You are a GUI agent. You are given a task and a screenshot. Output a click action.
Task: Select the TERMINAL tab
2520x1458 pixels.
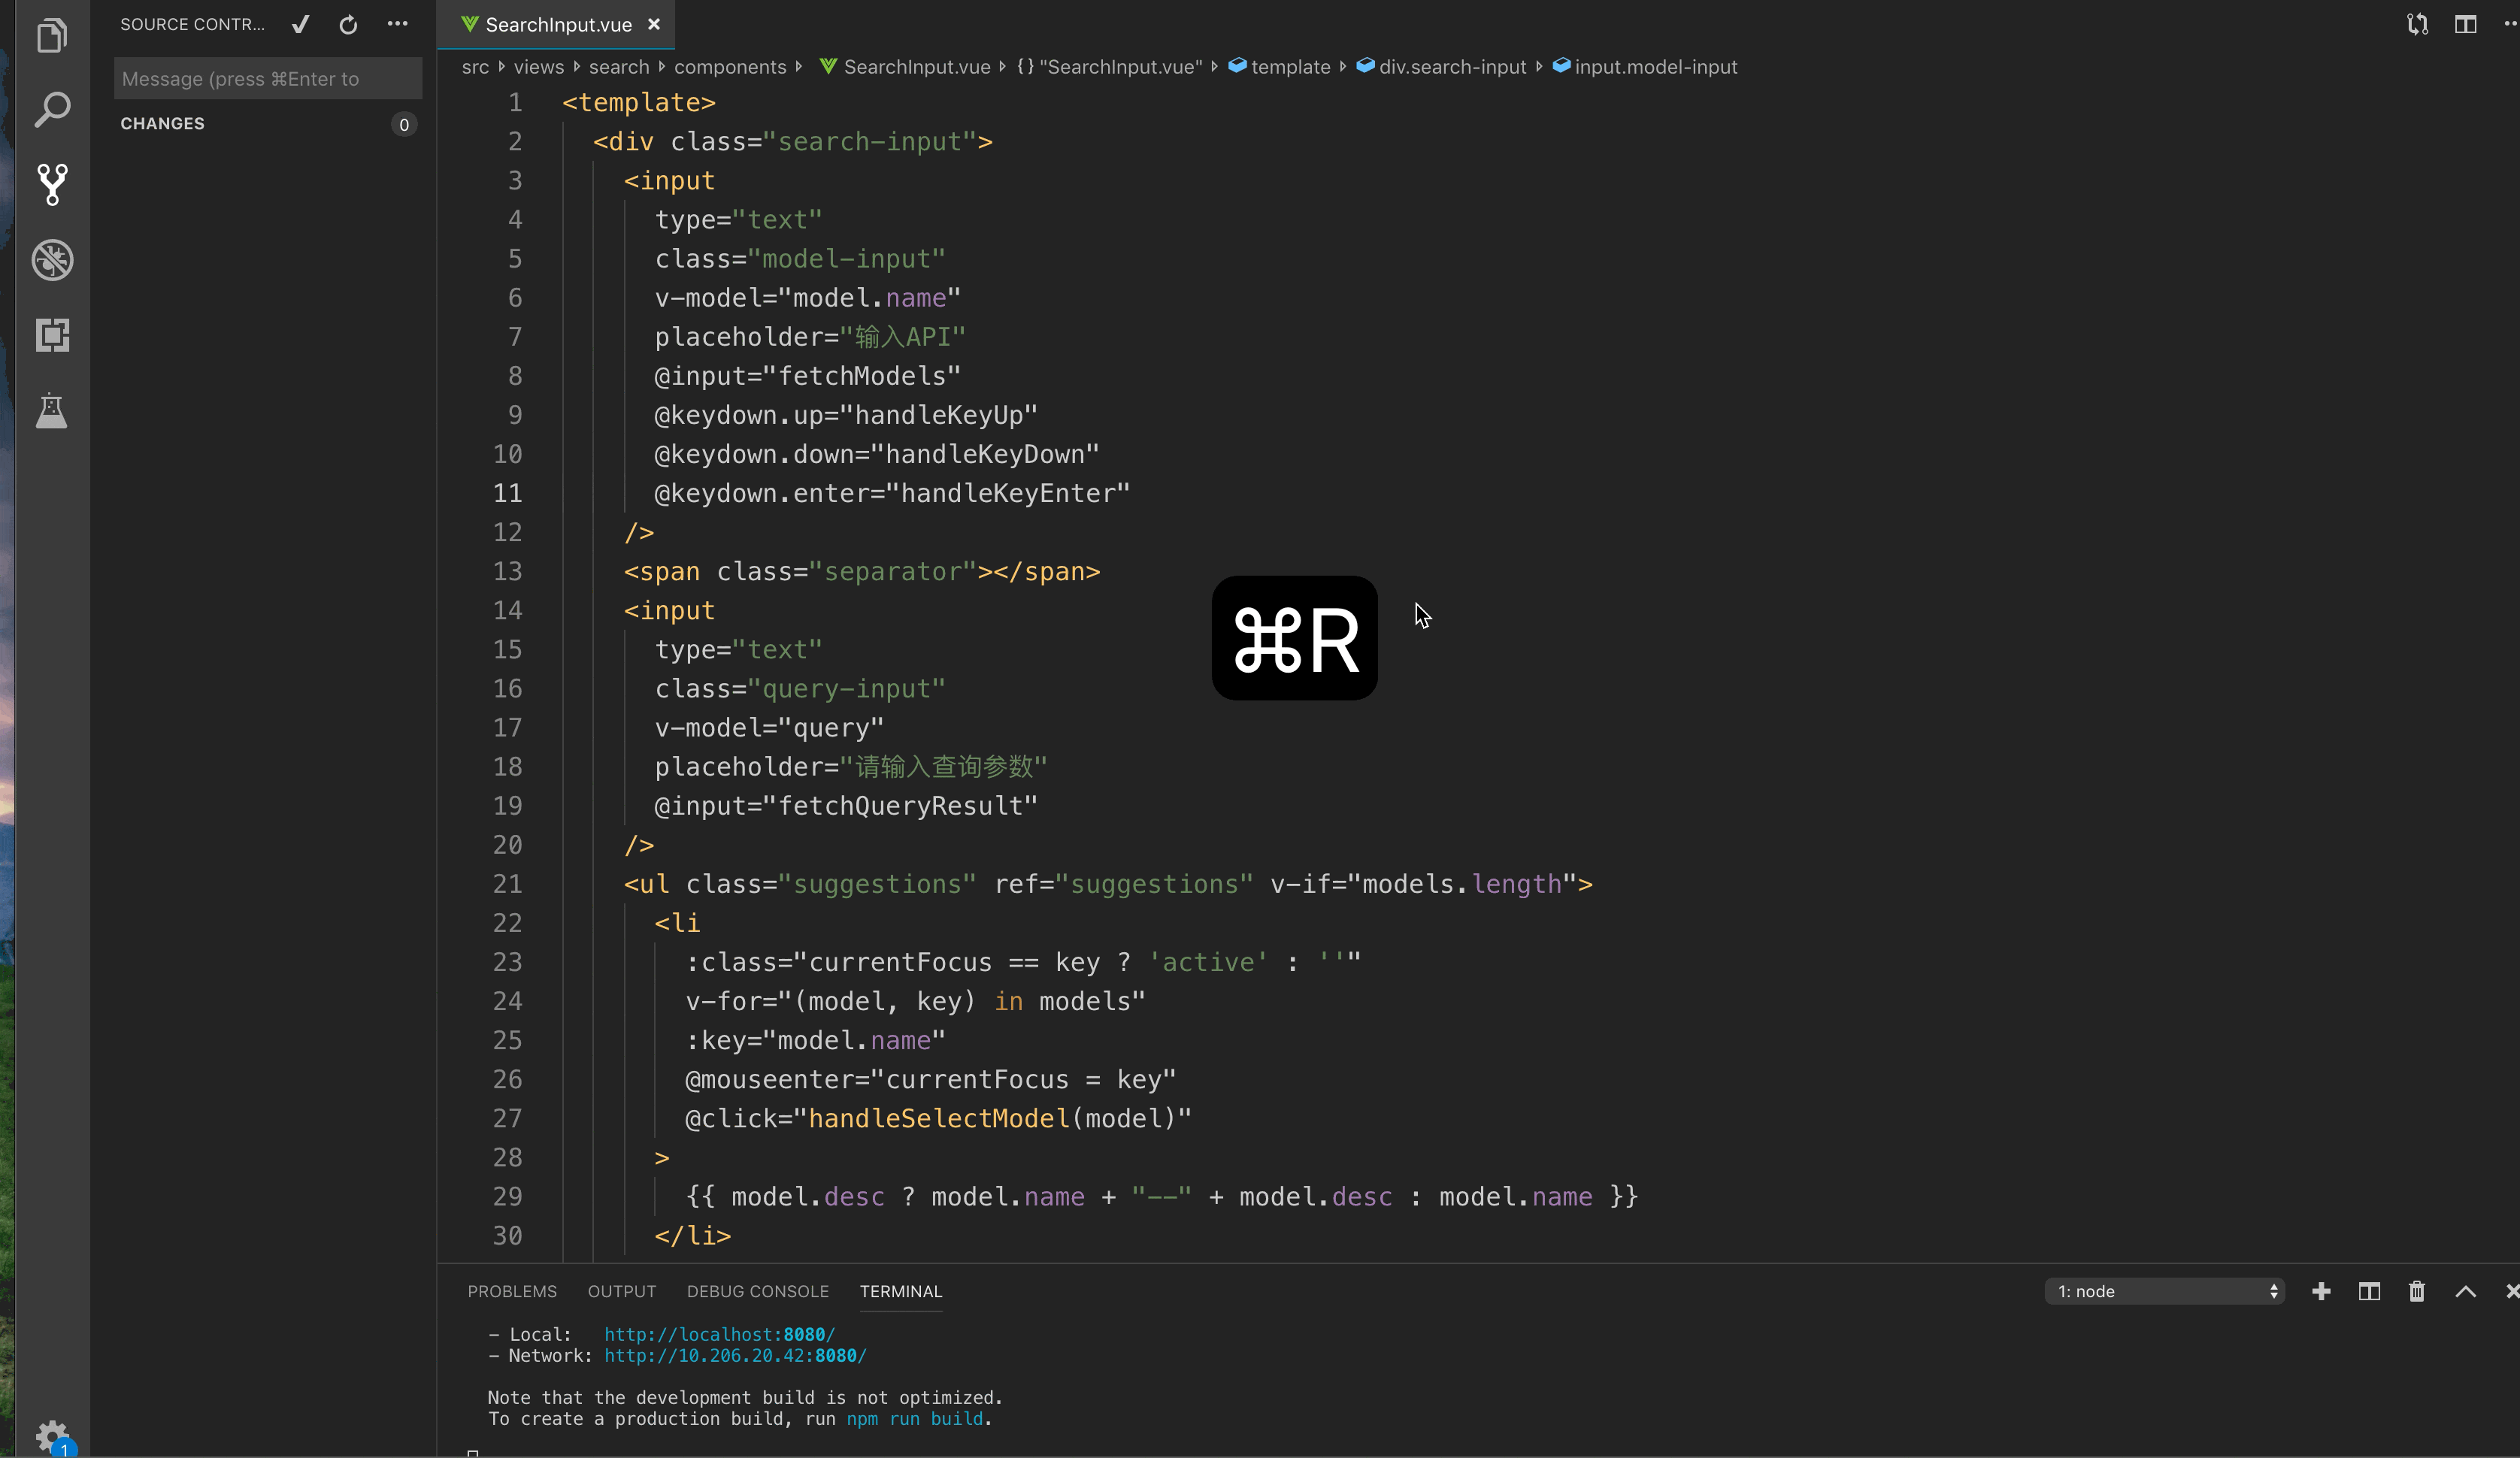point(900,1291)
